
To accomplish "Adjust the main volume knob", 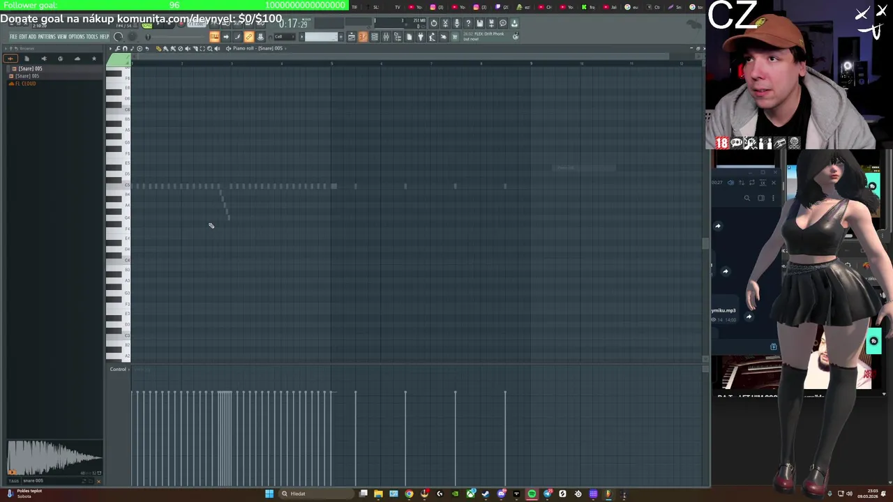I will point(118,36).
